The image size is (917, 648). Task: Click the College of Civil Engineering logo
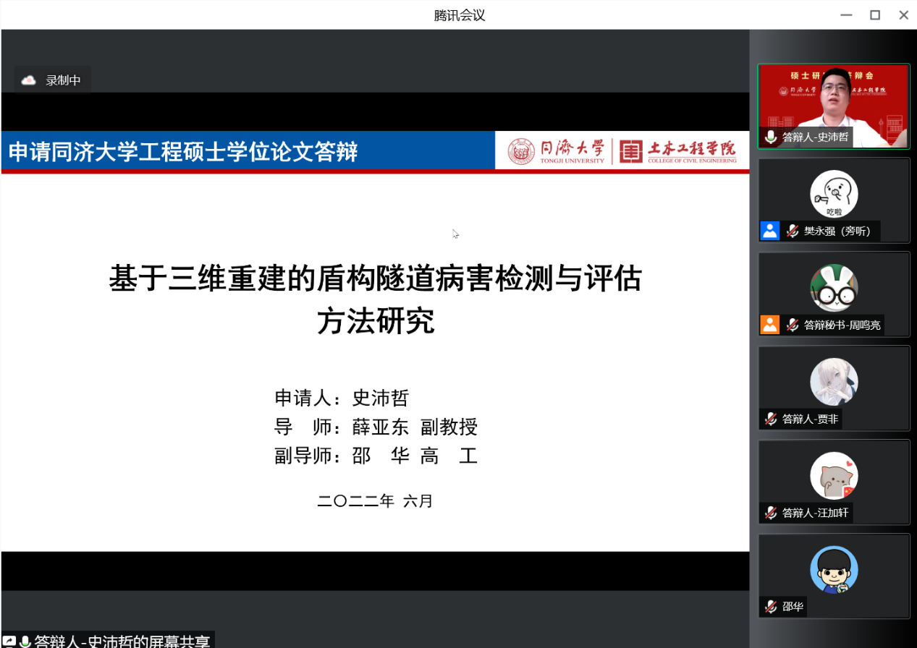679,150
